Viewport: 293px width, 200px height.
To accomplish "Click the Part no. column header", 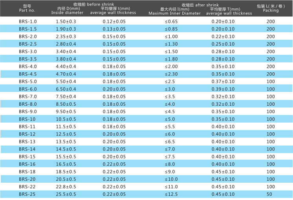I will tap(27, 8).
